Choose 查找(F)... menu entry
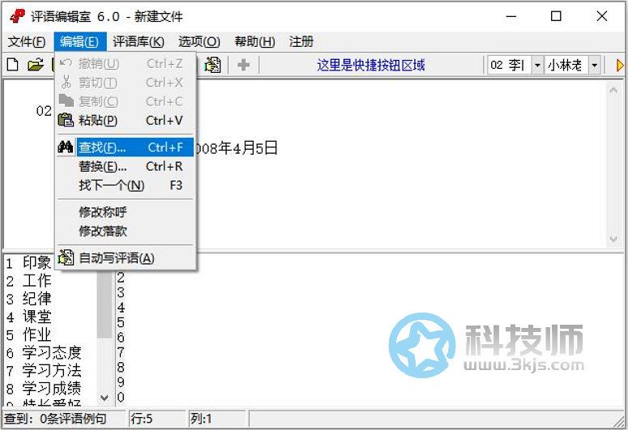Image resolution: width=628 pixels, height=430 pixels. pos(126,147)
